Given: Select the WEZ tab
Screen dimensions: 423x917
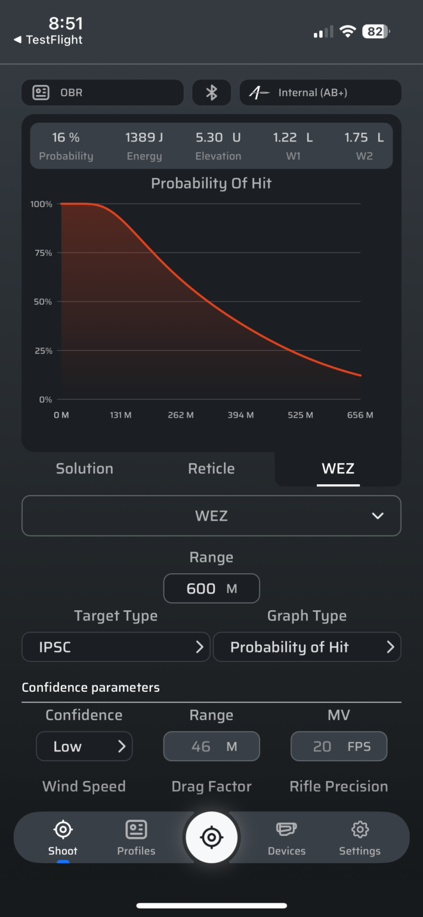Looking at the screenshot, I should (338, 469).
